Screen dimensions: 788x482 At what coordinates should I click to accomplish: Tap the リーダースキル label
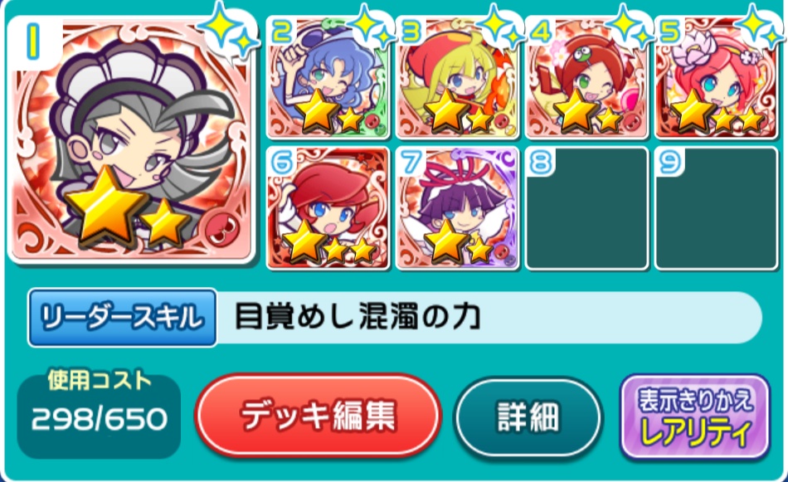pyautogui.click(x=123, y=318)
